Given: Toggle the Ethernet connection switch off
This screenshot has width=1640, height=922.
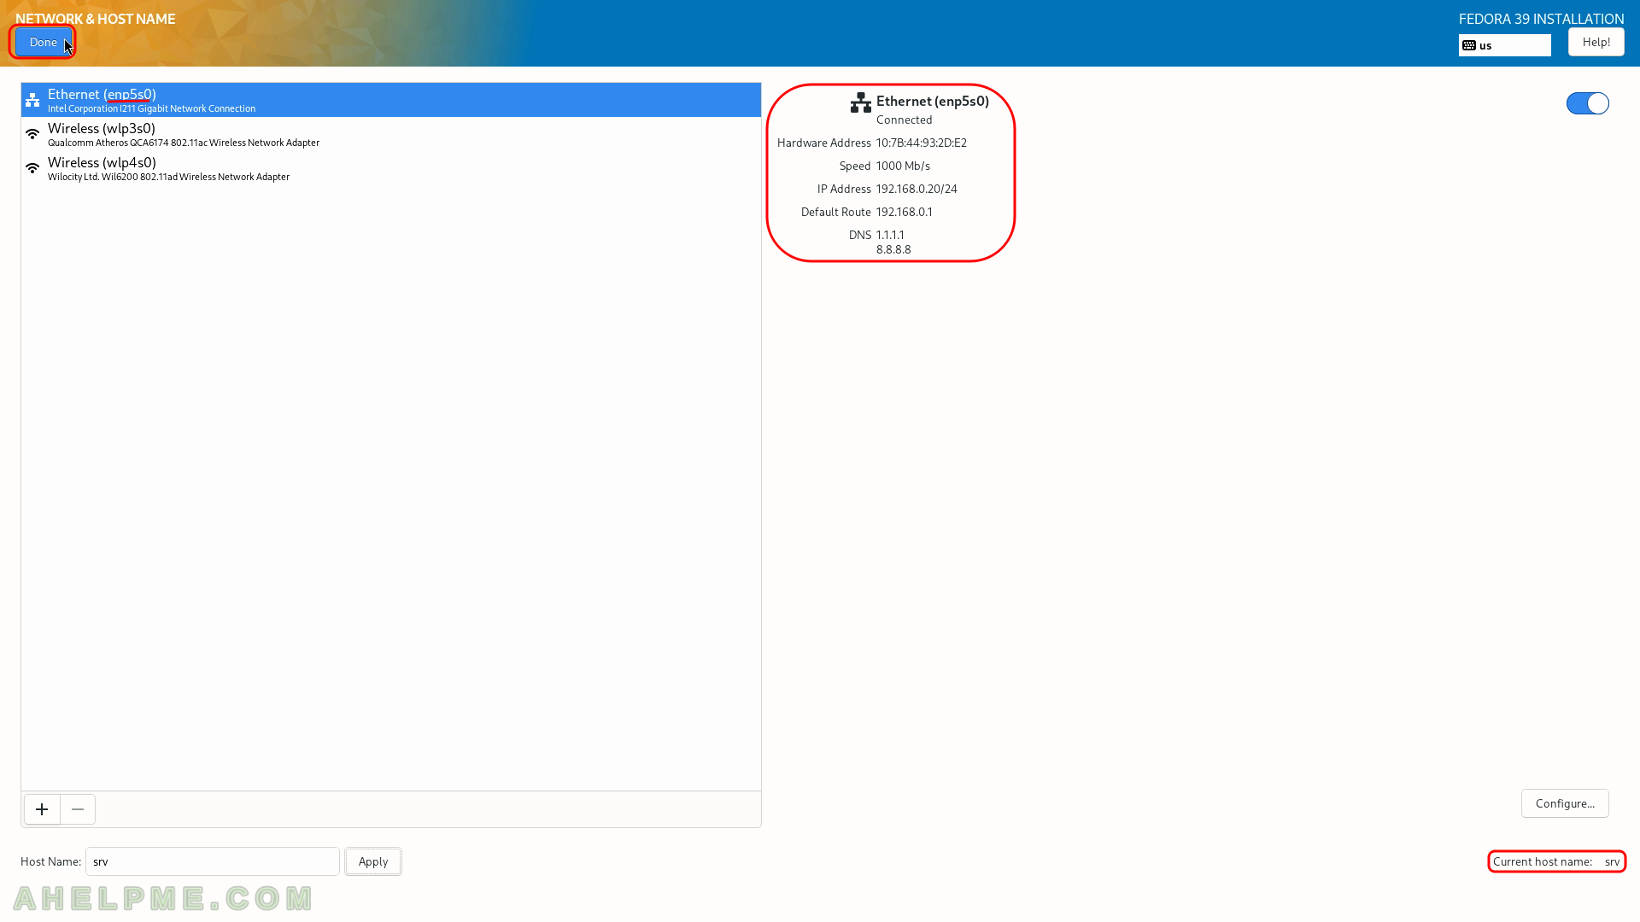Looking at the screenshot, I should point(1587,103).
